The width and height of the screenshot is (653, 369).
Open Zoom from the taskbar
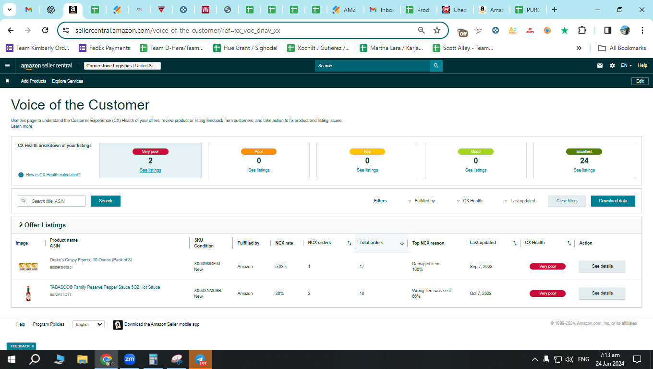pos(130,359)
